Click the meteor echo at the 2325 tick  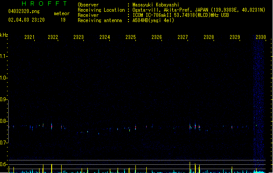click(135, 127)
